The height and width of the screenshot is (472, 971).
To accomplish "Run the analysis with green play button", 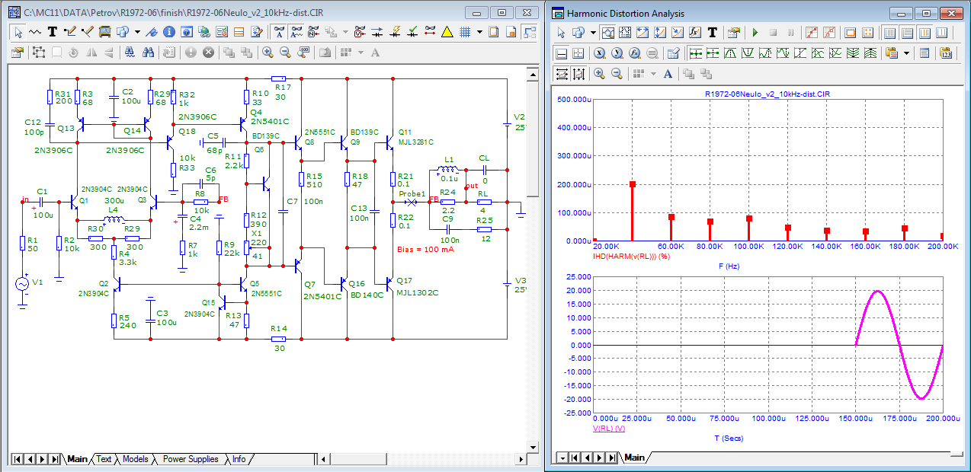I will click(x=755, y=33).
